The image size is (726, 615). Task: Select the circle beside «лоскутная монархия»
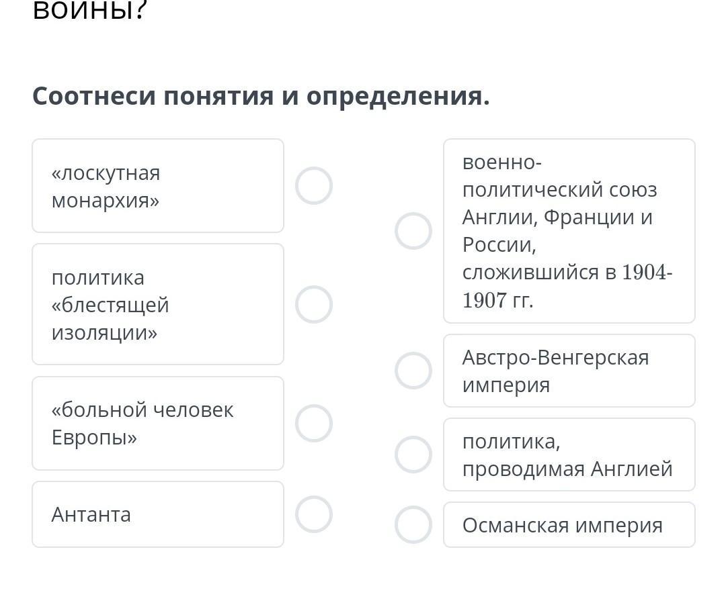pos(314,186)
